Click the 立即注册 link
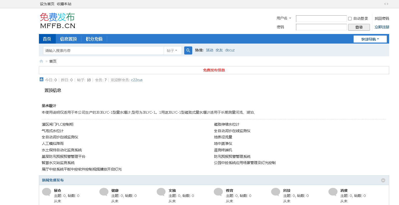Screen dimensions: 399x205 382,27
